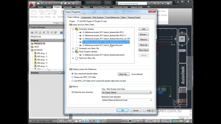Screen dimensions: 221x124
Task: Click the Other File... button
Action: tap(124, 74)
